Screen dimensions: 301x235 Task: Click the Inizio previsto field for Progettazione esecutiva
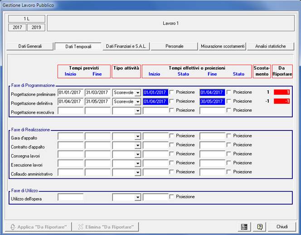click(71, 110)
